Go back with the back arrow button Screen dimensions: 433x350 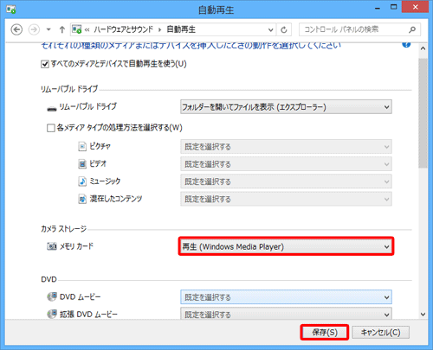[16, 29]
